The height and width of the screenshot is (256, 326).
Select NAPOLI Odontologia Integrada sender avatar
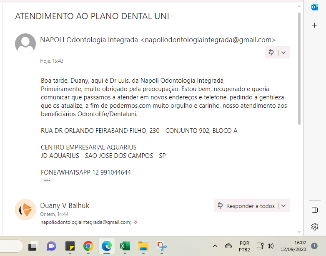click(x=25, y=44)
